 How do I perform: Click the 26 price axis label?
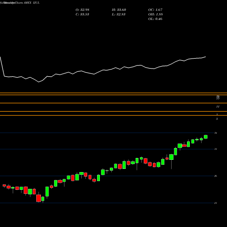click(x=216, y=176)
